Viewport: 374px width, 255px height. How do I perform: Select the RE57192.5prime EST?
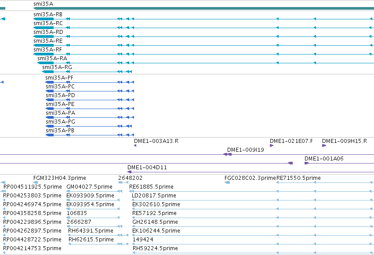point(154,213)
